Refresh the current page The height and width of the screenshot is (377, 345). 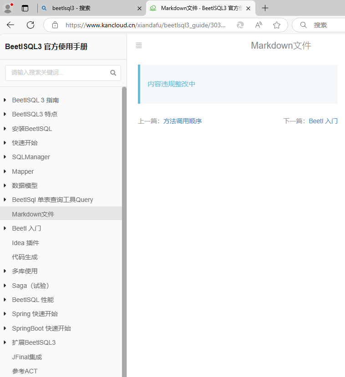pyautogui.click(x=30, y=25)
